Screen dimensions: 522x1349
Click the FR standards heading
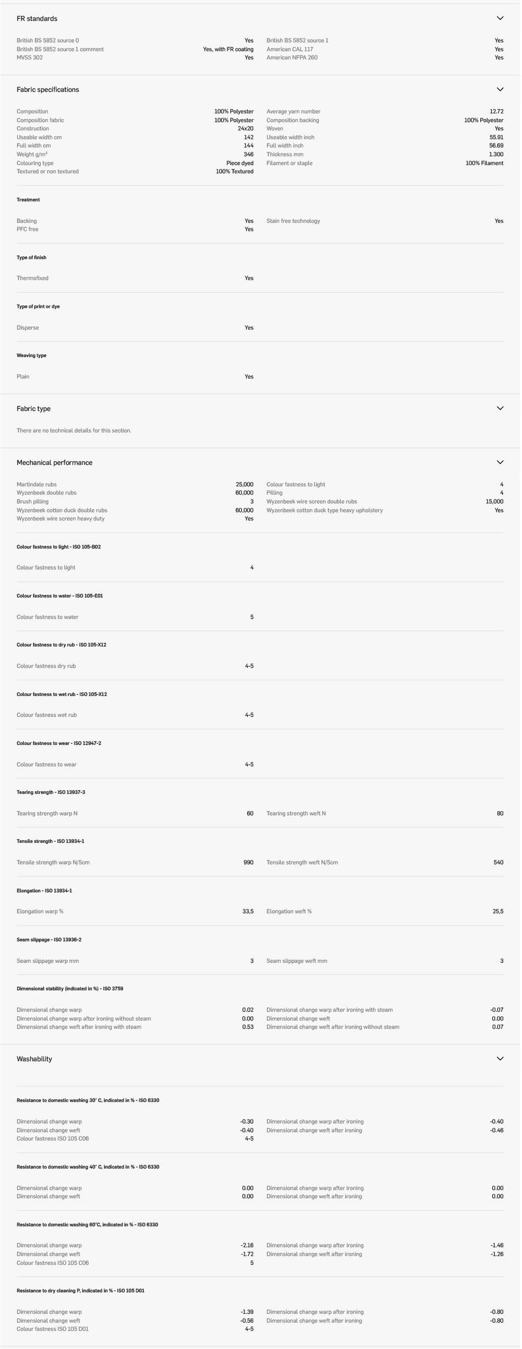pos(37,19)
